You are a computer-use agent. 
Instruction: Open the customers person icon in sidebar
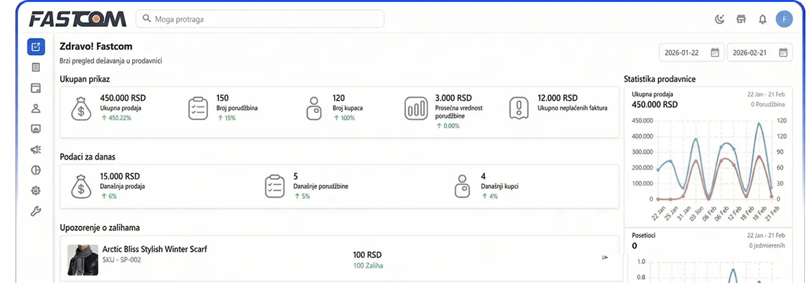coord(36,108)
